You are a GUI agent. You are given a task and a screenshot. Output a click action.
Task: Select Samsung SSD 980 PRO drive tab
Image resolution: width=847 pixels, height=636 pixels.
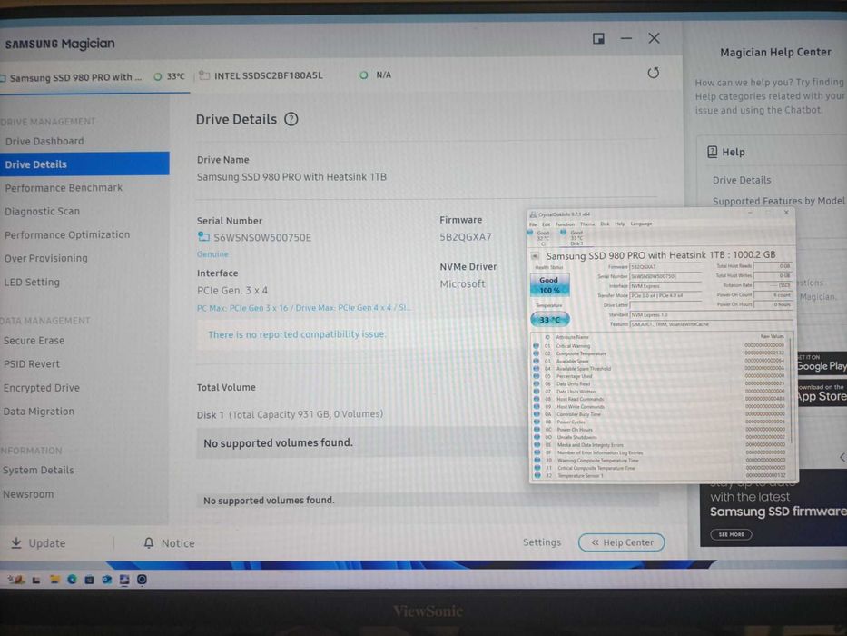click(x=94, y=77)
